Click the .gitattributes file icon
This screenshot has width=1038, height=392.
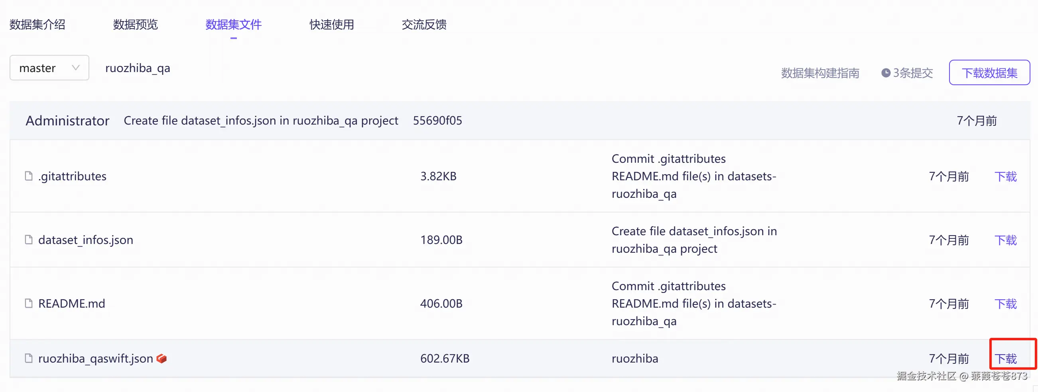pos(29,176)
